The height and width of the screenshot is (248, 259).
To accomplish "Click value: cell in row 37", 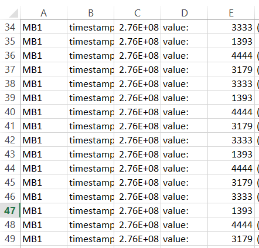I will [x=184, y=69].
